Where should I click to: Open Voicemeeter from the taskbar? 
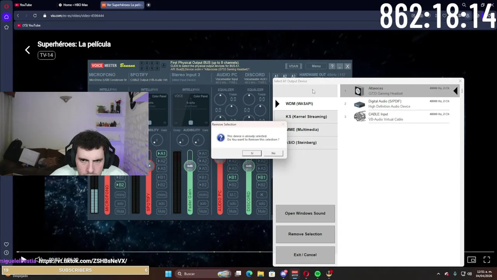pos(295,274)
